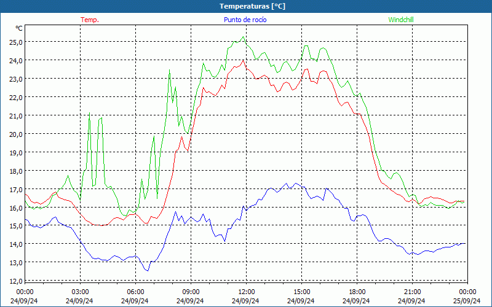
Task: Select the red 'Temp.' legend label
Action: pos(90,20)
